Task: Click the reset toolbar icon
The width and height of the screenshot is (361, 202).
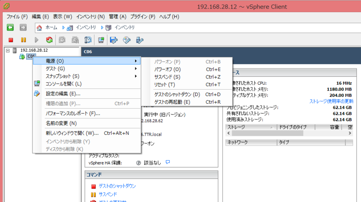Action: [49, 40]
